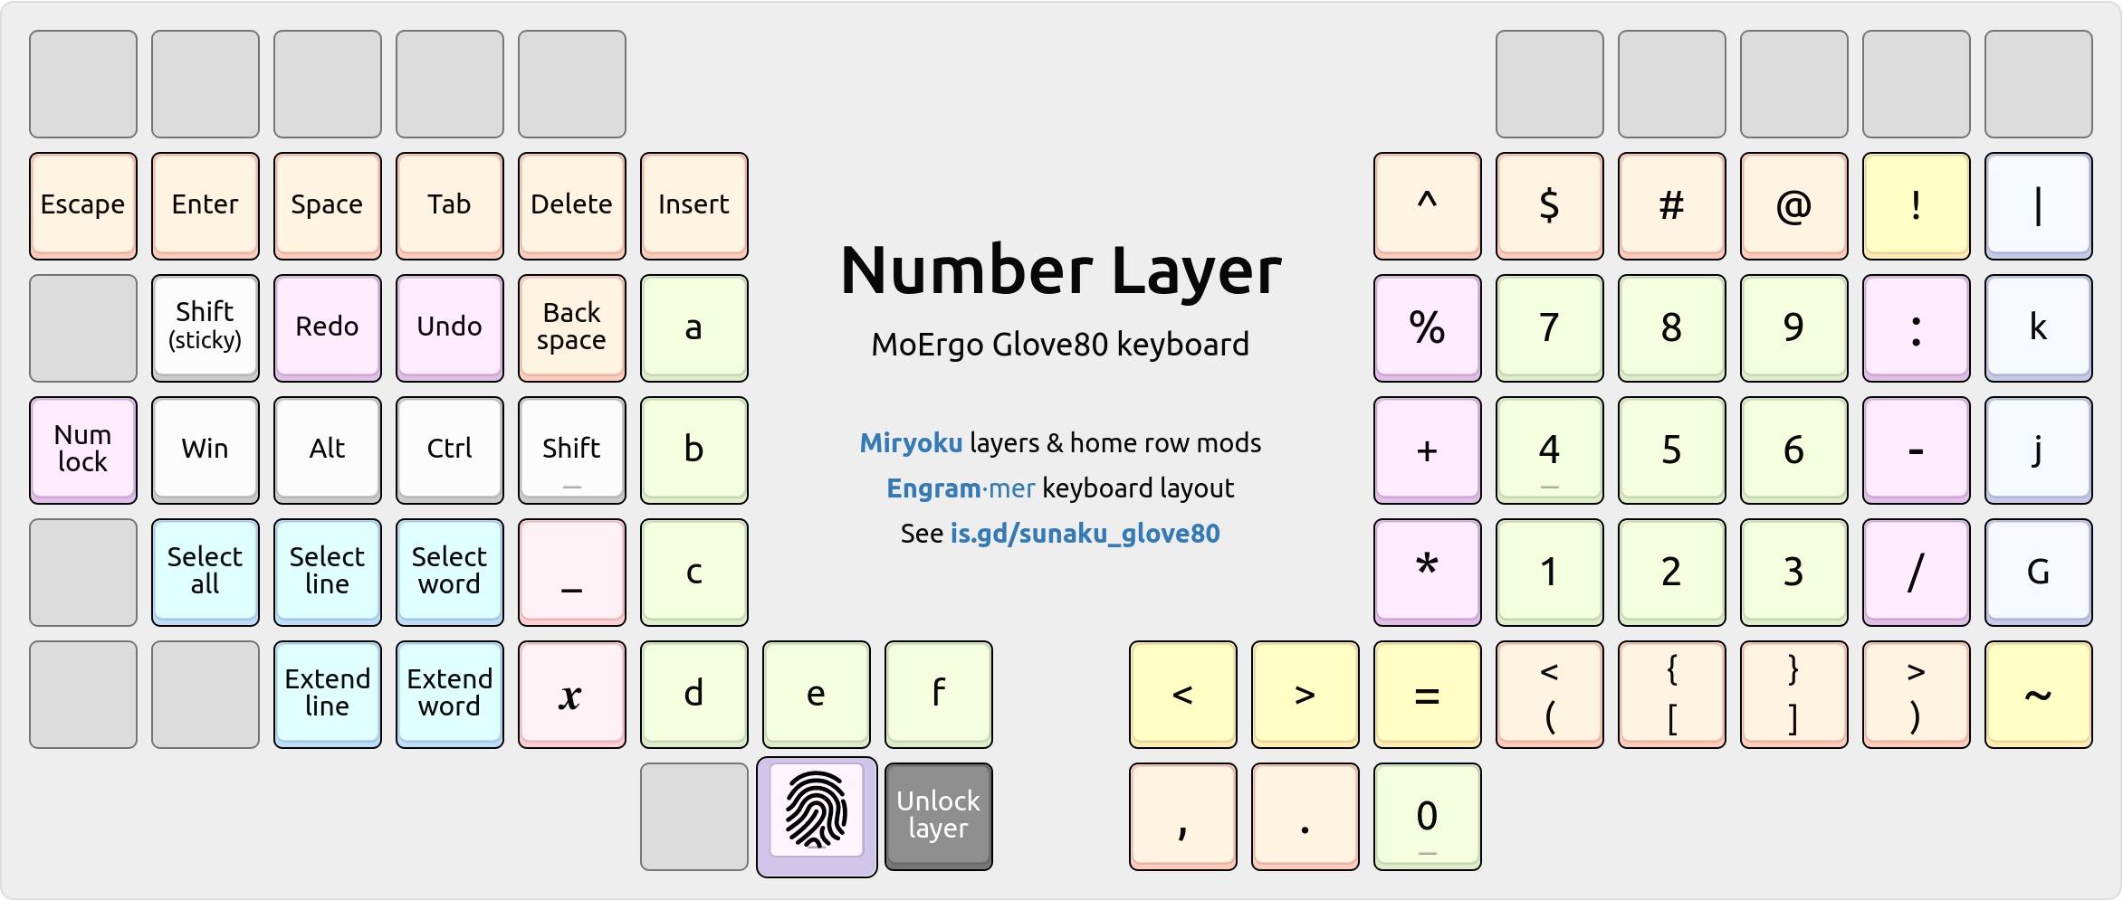Click the forward slash key
Viewport: 2123px width, 900px height.
[x=1917, y=573]
